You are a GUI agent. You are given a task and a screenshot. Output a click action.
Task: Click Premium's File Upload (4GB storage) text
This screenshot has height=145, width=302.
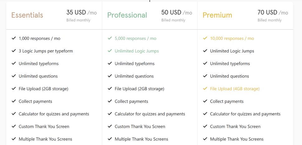pyautogui.click(x=235, y=89)
